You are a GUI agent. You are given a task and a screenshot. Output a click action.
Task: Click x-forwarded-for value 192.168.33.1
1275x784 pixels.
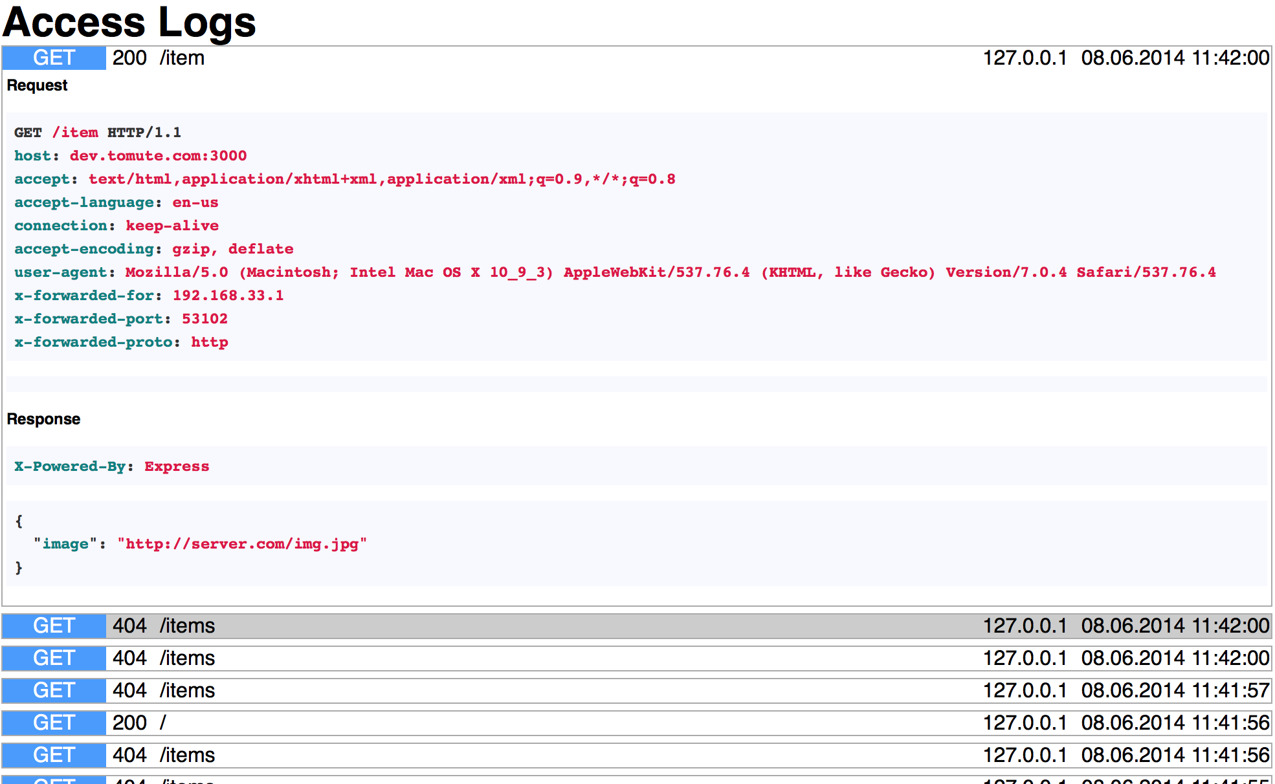click(228, 296)
